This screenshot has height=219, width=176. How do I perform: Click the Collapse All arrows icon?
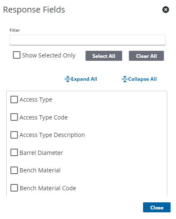pos(125,79)
